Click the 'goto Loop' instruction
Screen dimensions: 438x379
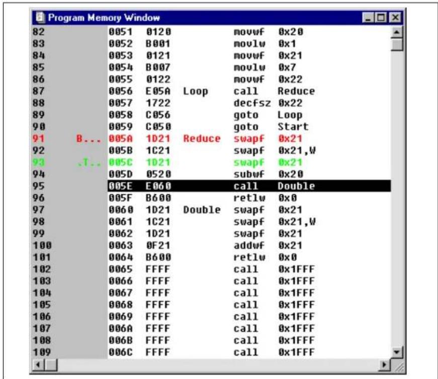point(268,115)
